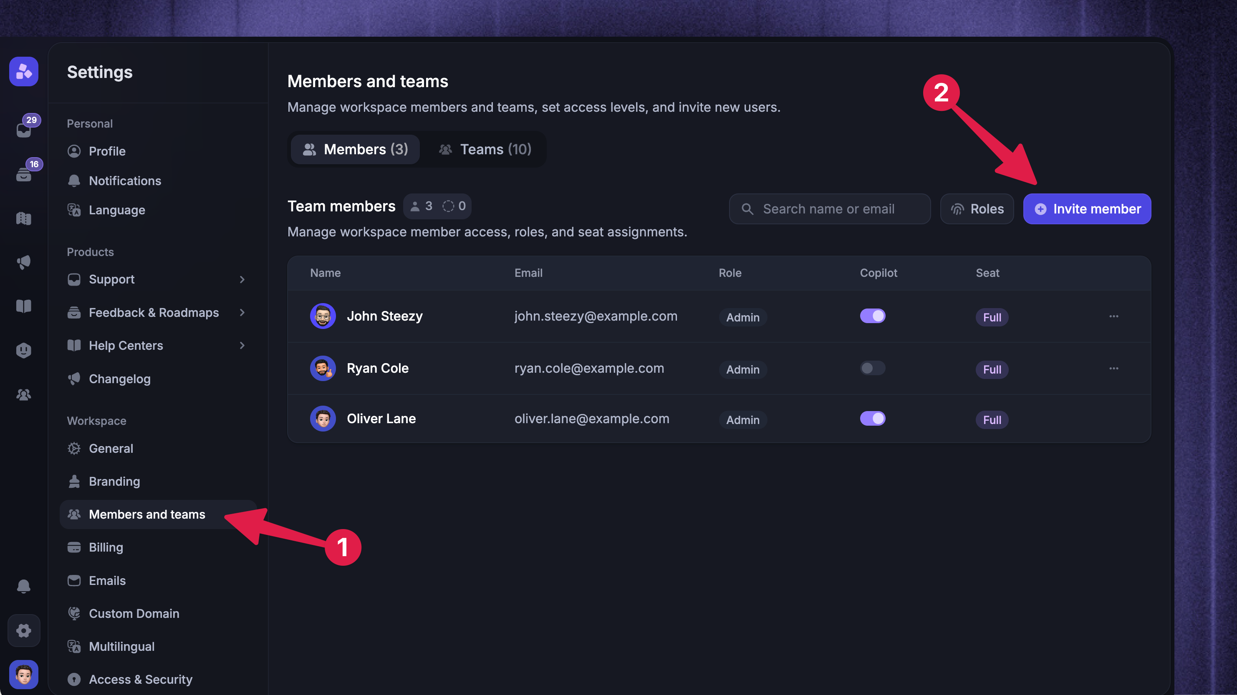The height and width of the screenshot is (695, 1237).
Task: Click the settings gear icon in left rail
Action: pyautogui.click(x=23, y=630)
